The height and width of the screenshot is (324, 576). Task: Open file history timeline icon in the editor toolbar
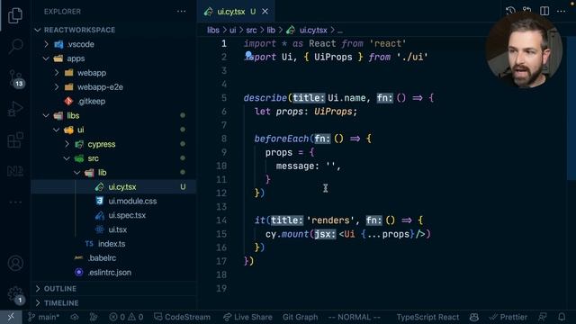(x=510, y=10)
